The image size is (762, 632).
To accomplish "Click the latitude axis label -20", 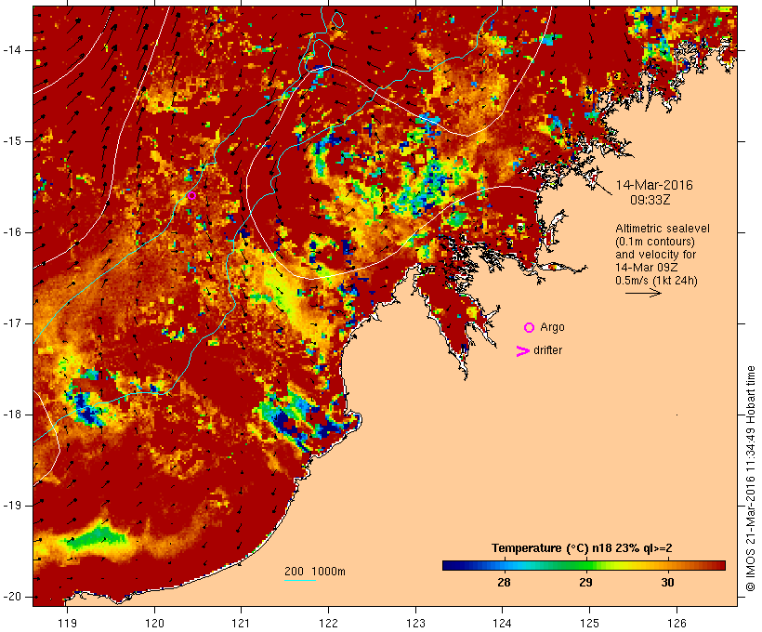I will pos(12,597).
